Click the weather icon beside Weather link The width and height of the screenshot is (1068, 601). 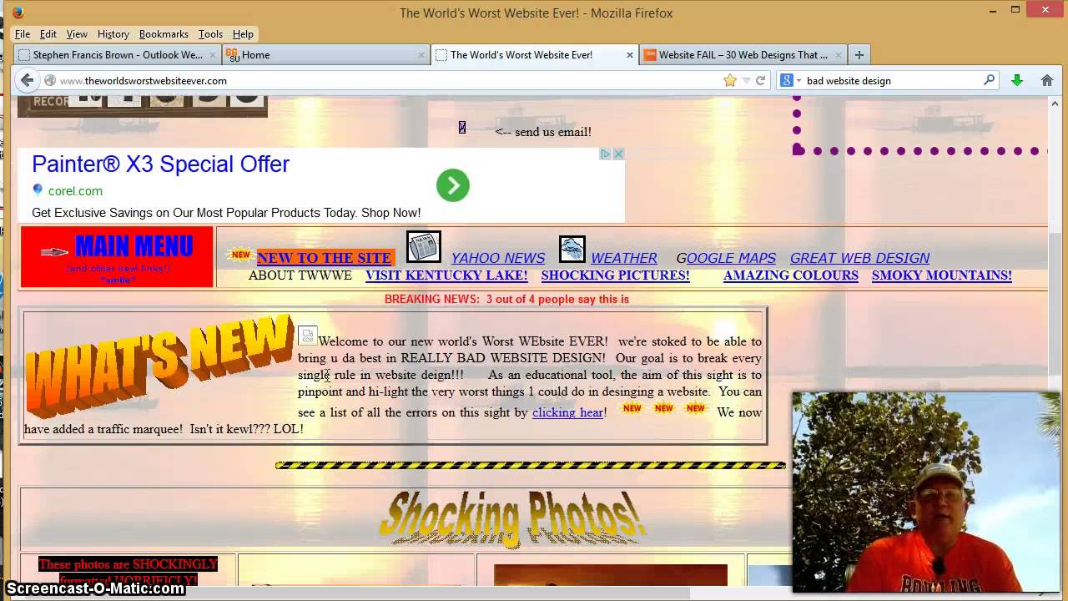(x=572, y=249)
